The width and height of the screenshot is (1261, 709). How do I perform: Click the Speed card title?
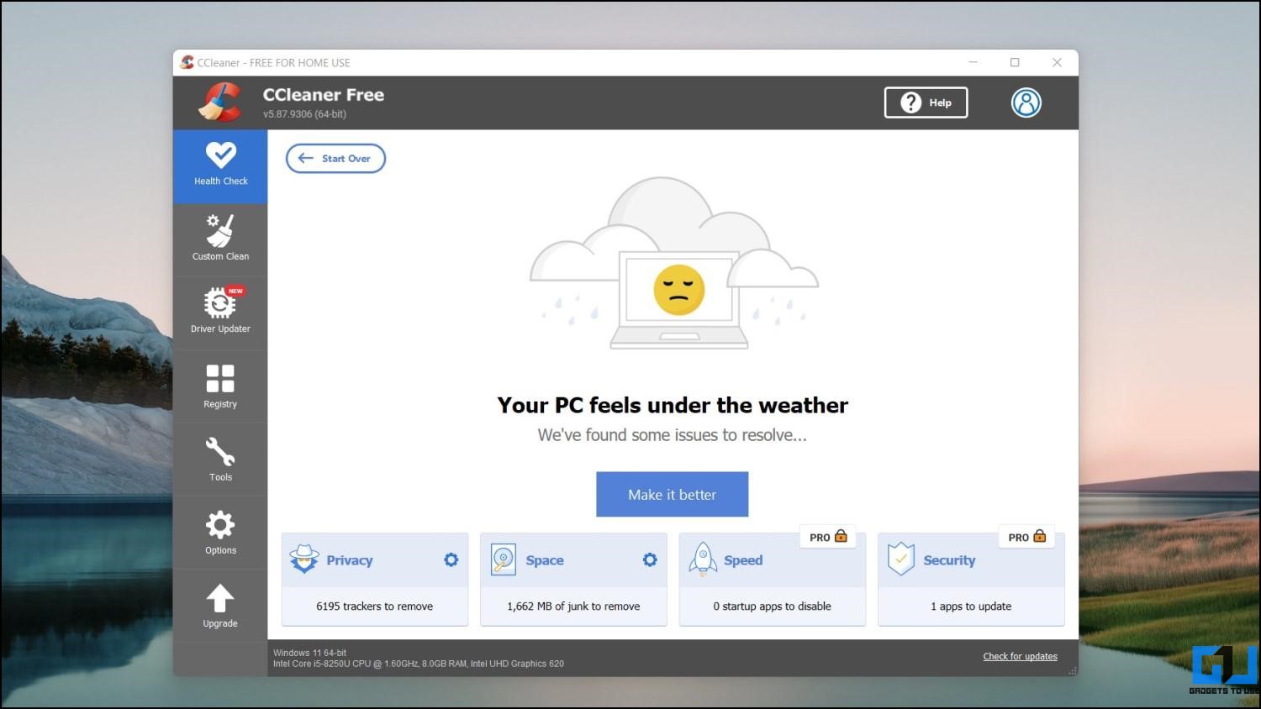pyautogui.click(x=743, y=560)
